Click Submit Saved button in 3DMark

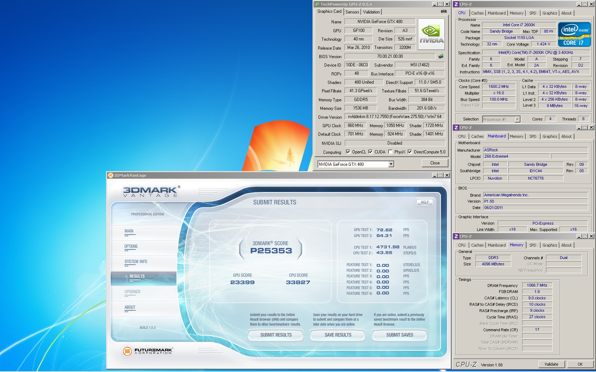399,335
